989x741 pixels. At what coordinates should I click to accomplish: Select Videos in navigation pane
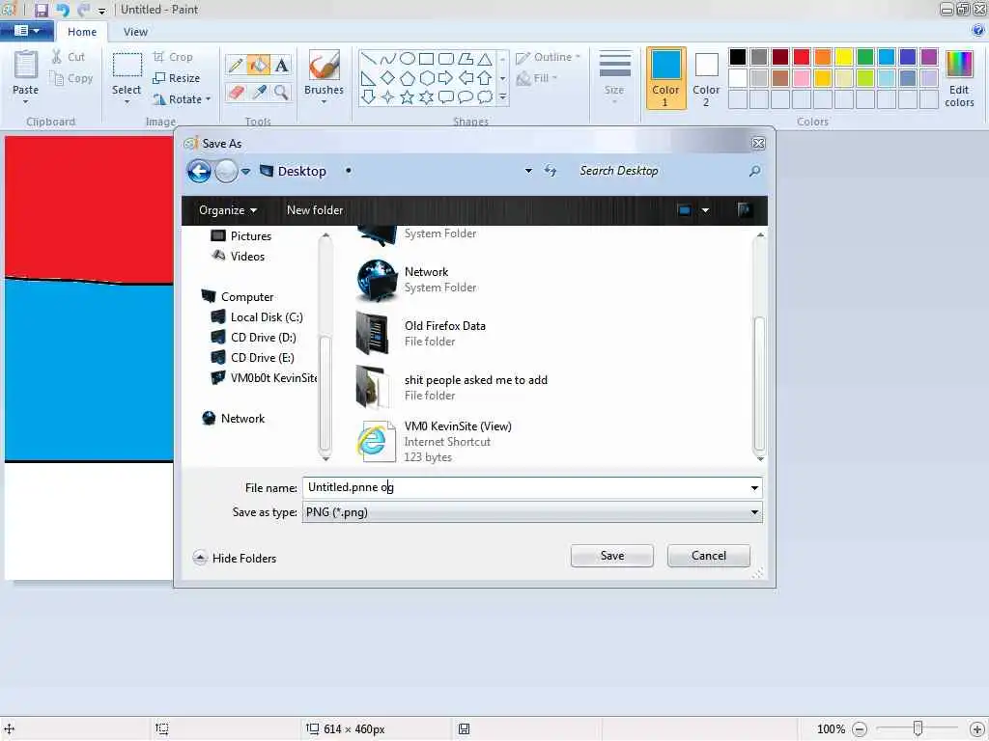coord(239,256)
